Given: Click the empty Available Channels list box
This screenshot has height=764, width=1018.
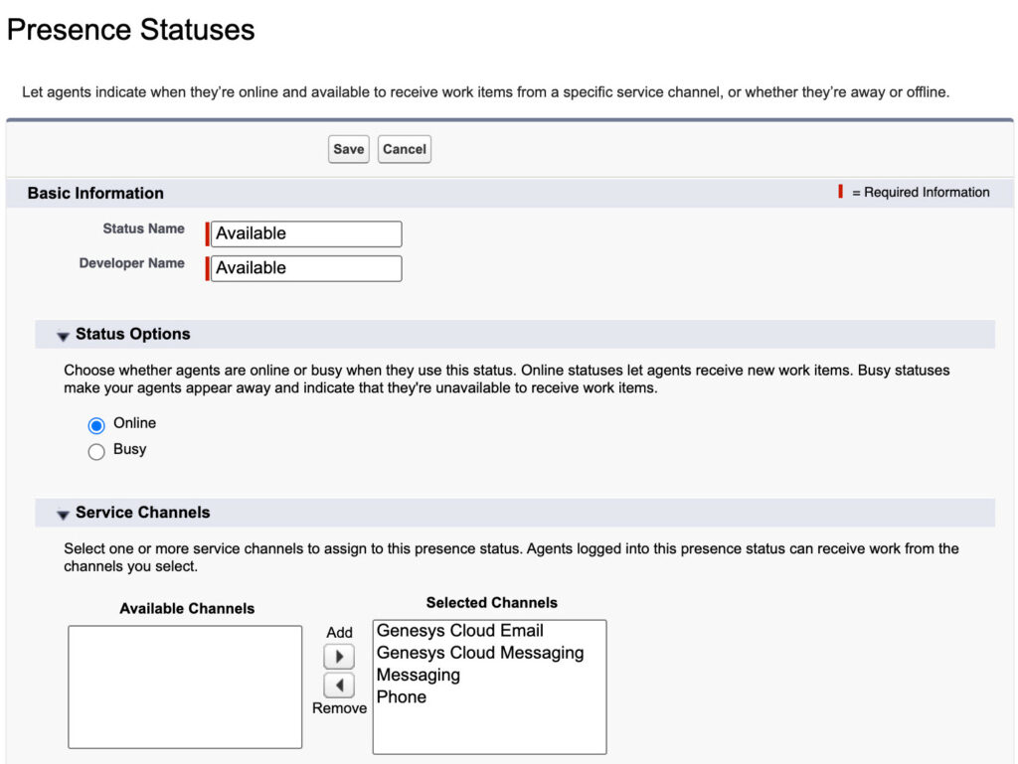Looking at the screenshot, I should (185, 686).
